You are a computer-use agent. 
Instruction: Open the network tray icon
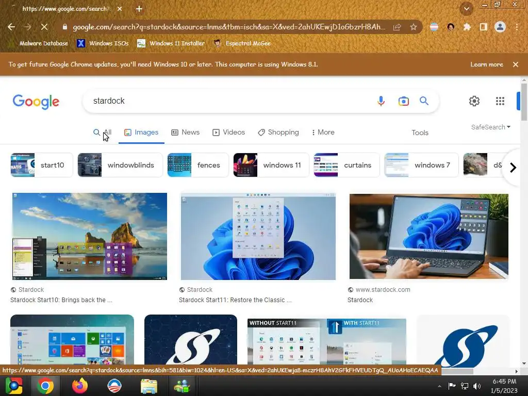tap(465, 386)
